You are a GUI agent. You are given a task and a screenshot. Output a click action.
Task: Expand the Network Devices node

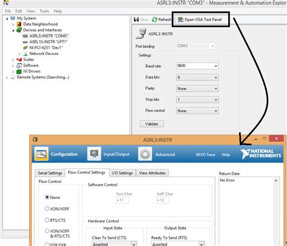pos(19,54)
